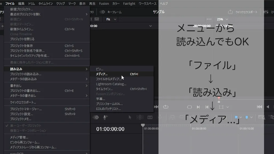
Task: Click the クイックエクスポート toolbar button
Action: click(x=243, y=12)
